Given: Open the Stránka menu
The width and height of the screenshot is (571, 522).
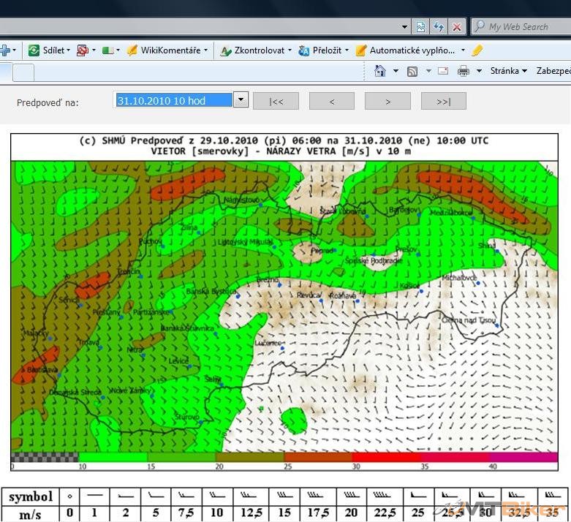Looking at the screenshot, I should tap(509, 71).
